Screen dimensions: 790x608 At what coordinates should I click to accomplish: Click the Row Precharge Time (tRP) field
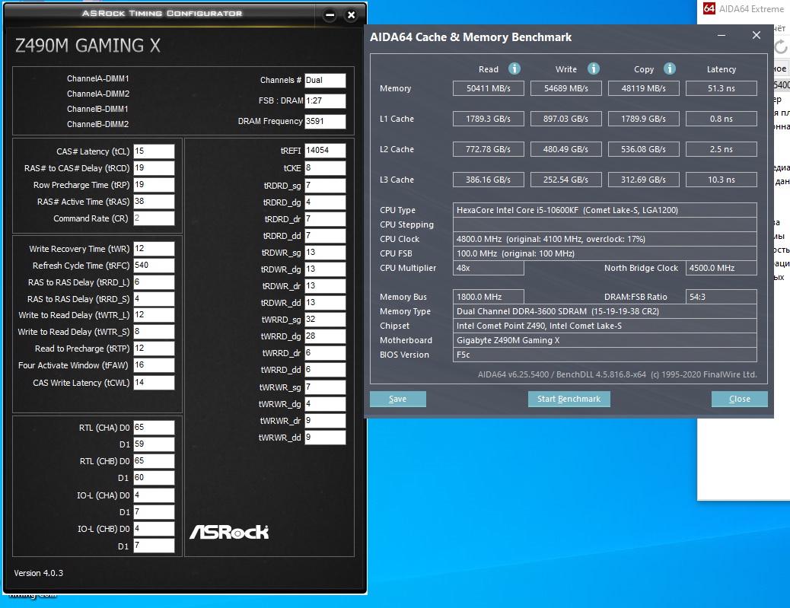coord(154,185)
